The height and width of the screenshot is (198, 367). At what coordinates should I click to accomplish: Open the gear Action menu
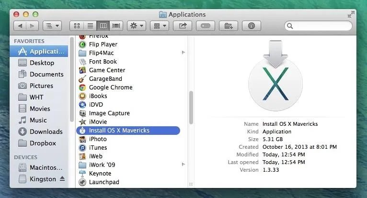[137, 26]
